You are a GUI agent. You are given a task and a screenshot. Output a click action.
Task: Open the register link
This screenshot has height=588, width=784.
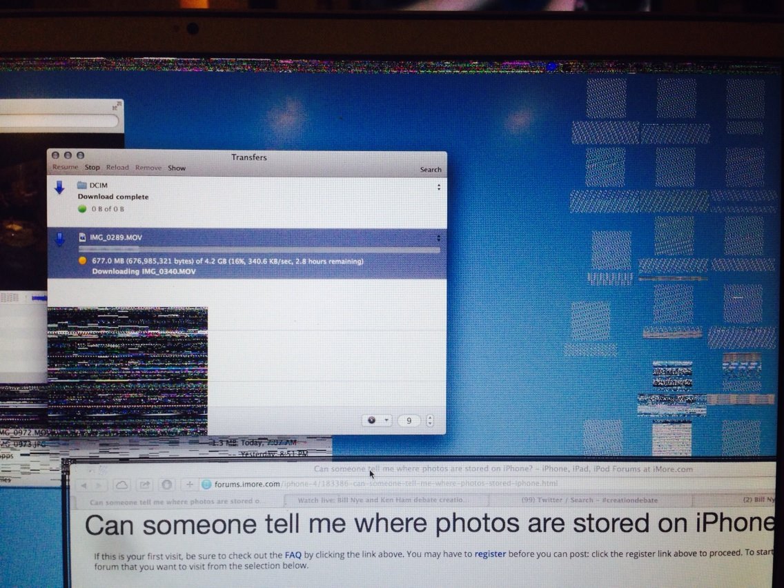click(x=490, y=554)
